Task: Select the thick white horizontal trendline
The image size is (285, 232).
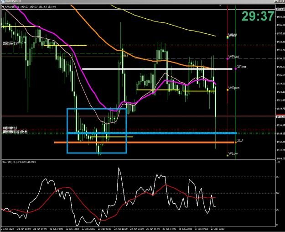Action: click(x=157, y=69)
